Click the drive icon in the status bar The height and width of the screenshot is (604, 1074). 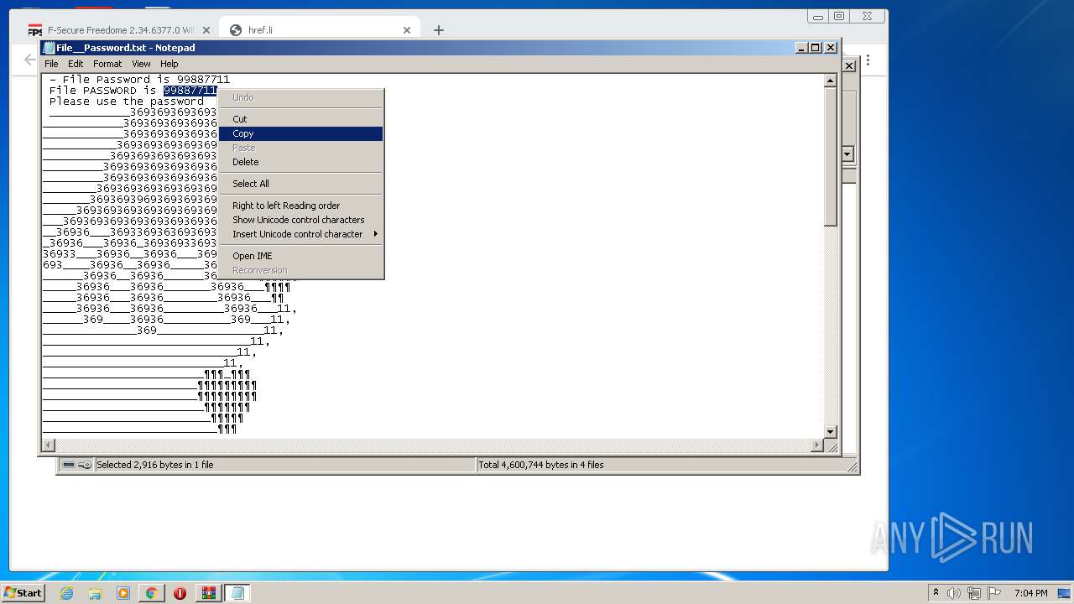(69, 465)
